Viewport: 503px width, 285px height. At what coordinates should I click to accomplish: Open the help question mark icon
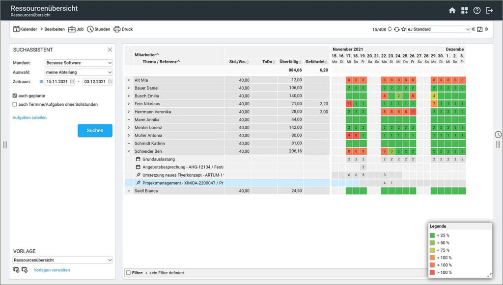pyautogui.click(x=477, y=10)
